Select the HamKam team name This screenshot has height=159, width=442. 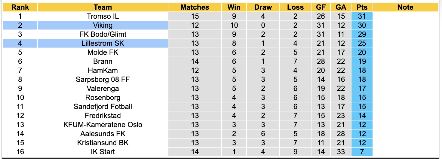click(x=103, y=70)
